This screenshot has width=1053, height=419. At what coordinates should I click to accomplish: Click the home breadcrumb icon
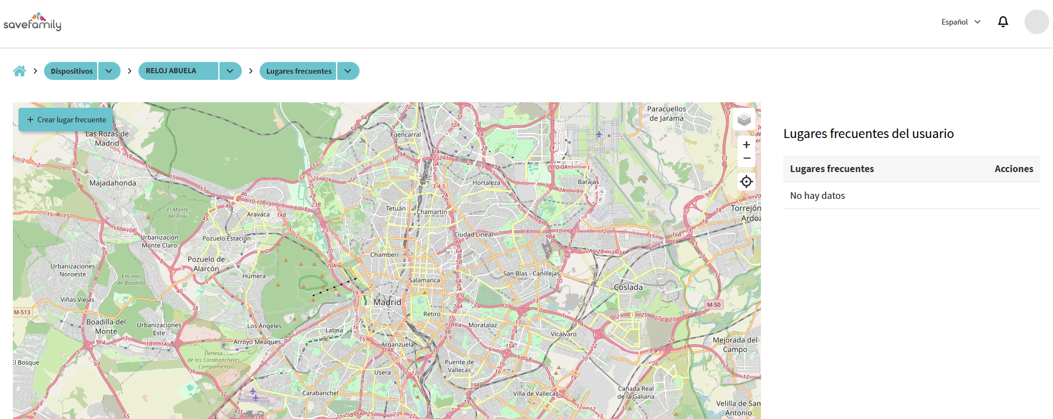pyautogui.click(x=20, y=71)
